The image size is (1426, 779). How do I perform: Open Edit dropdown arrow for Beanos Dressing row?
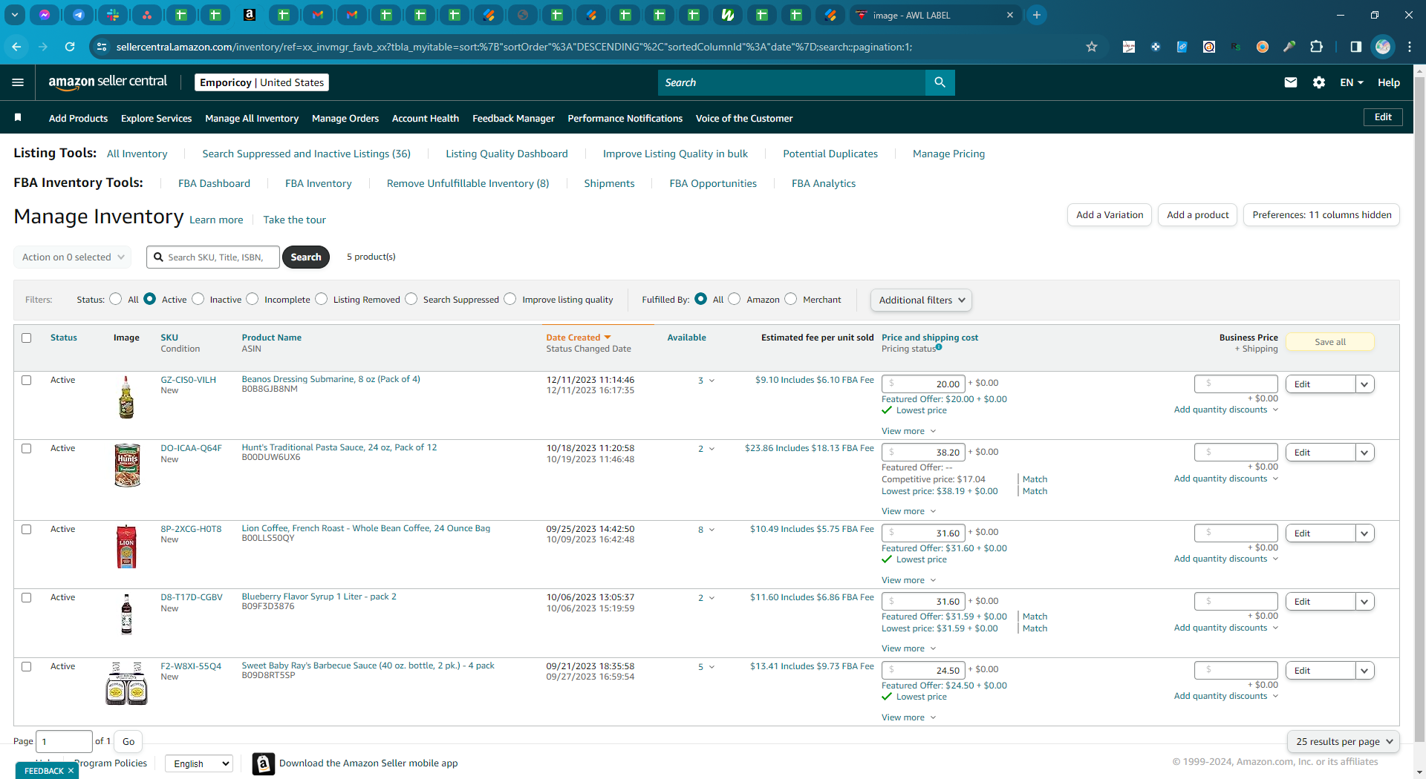coord(1364,384)
